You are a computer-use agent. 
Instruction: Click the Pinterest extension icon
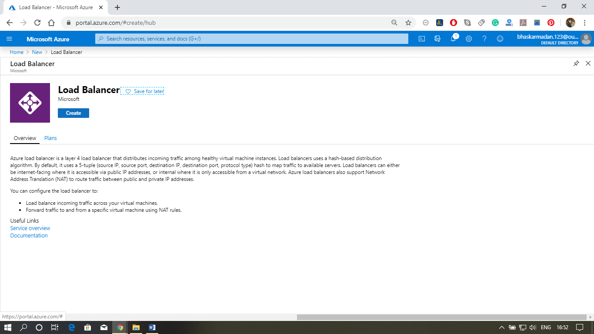point(551,23)
